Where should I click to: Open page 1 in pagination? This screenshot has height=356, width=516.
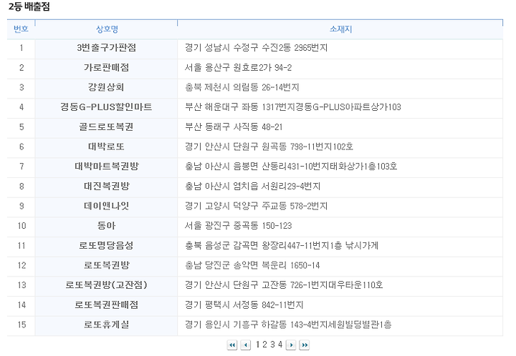(258, 345)
